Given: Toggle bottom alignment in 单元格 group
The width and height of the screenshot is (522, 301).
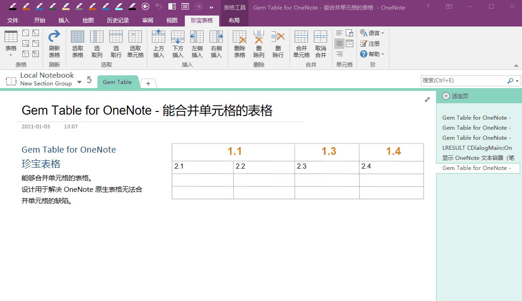Looking at the screenshot, I should point(339,54).
